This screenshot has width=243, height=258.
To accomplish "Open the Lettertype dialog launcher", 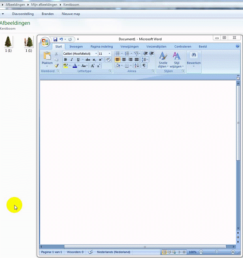I will [110, 71].
